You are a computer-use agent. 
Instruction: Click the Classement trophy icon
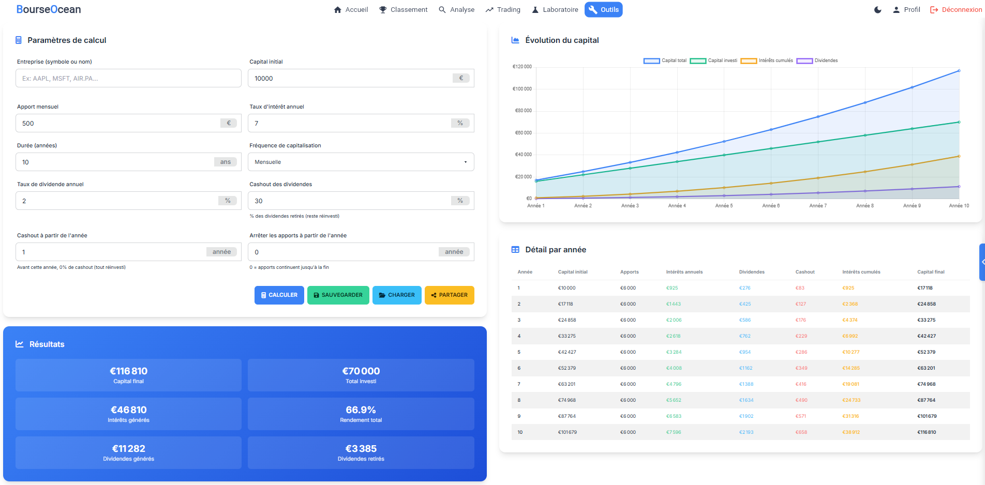(x=383, y=10)
